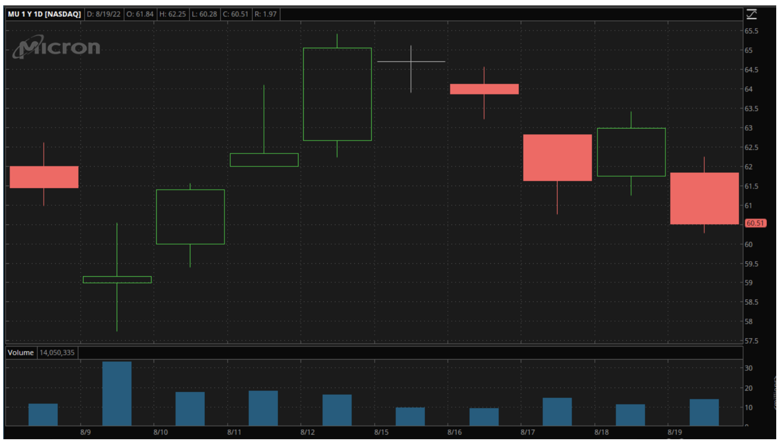Click the high price H: 62.25
Image resolution: width=782 pixels, height=445 pixels.
pyautogui.click(x=173, y=14)
